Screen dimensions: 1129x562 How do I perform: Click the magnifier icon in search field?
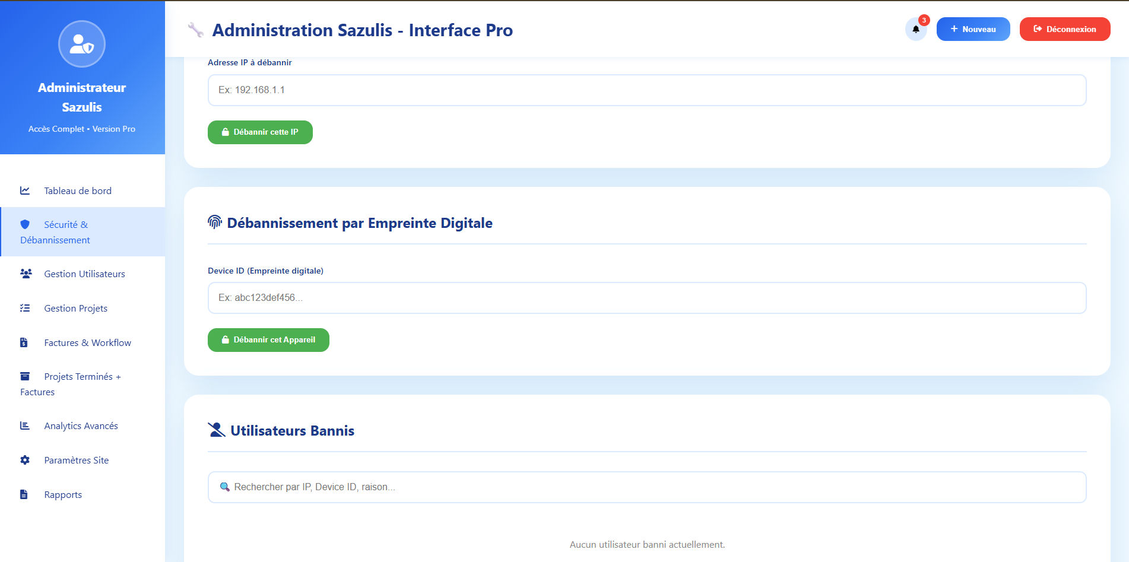225,487
